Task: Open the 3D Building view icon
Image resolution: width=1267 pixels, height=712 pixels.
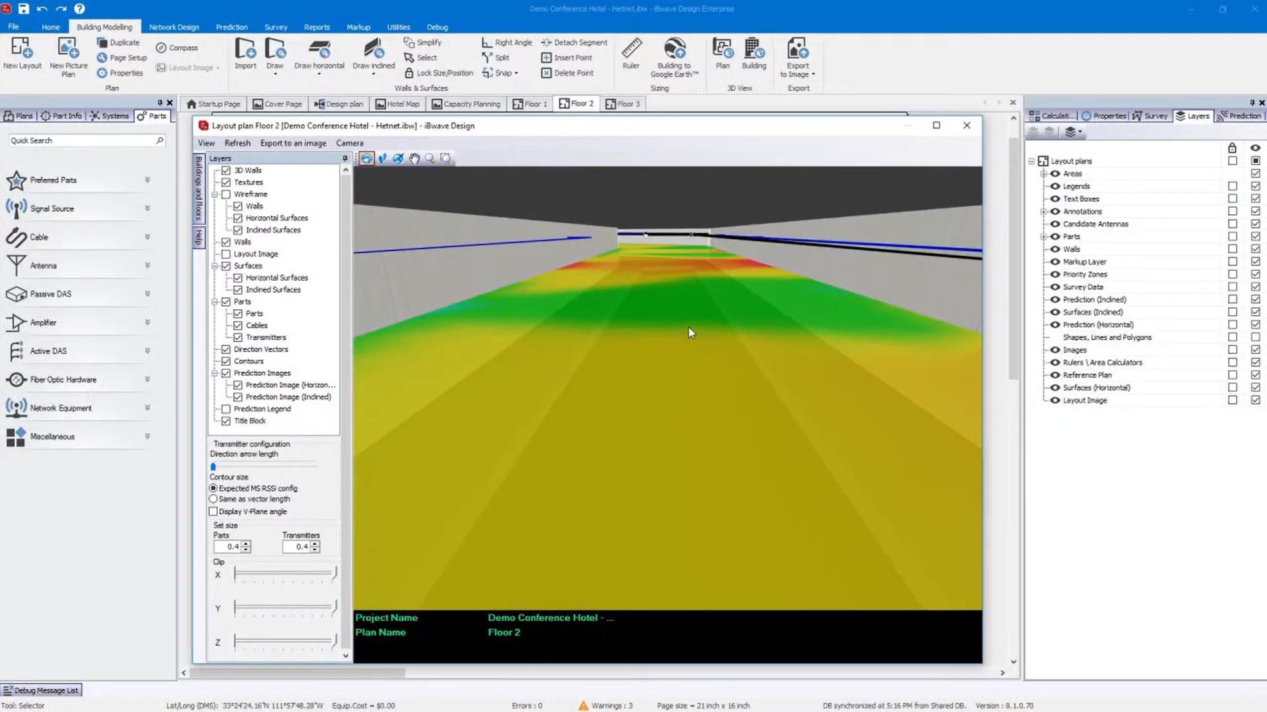Action: coord(754,49)
